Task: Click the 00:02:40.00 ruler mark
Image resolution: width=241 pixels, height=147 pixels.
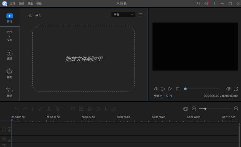Action: [194, 117]
